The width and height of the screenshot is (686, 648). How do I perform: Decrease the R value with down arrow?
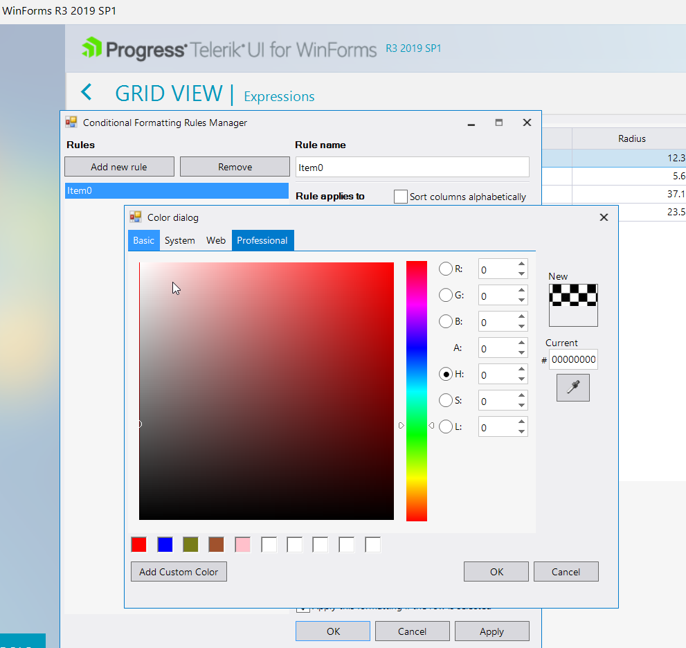(x=521, y=274)
